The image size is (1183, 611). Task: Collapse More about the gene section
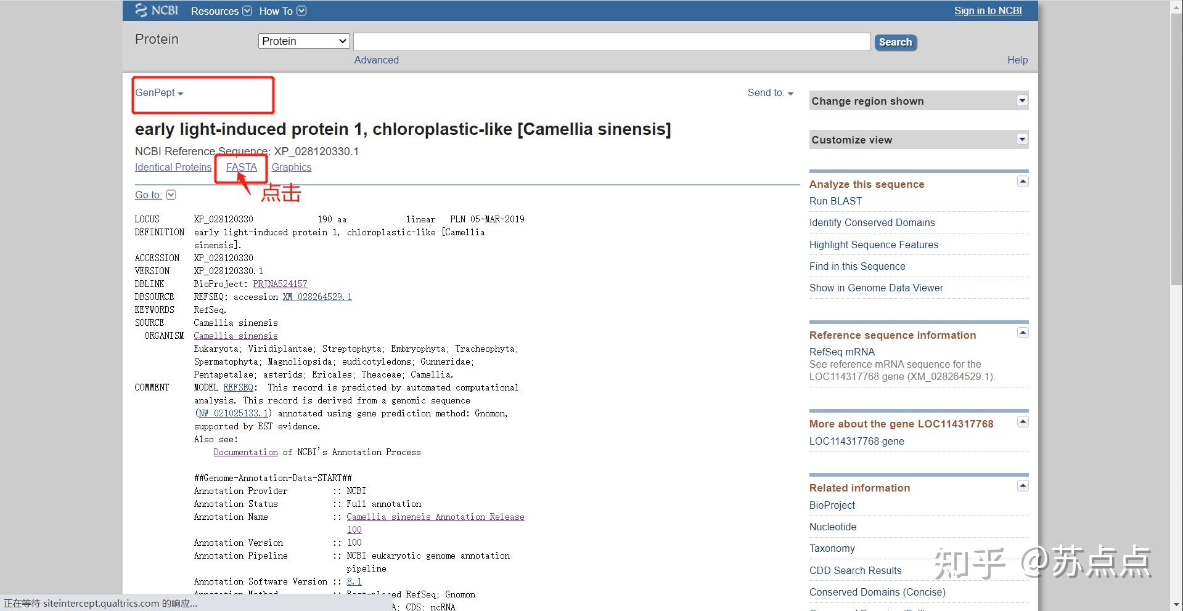point(1023,422)
